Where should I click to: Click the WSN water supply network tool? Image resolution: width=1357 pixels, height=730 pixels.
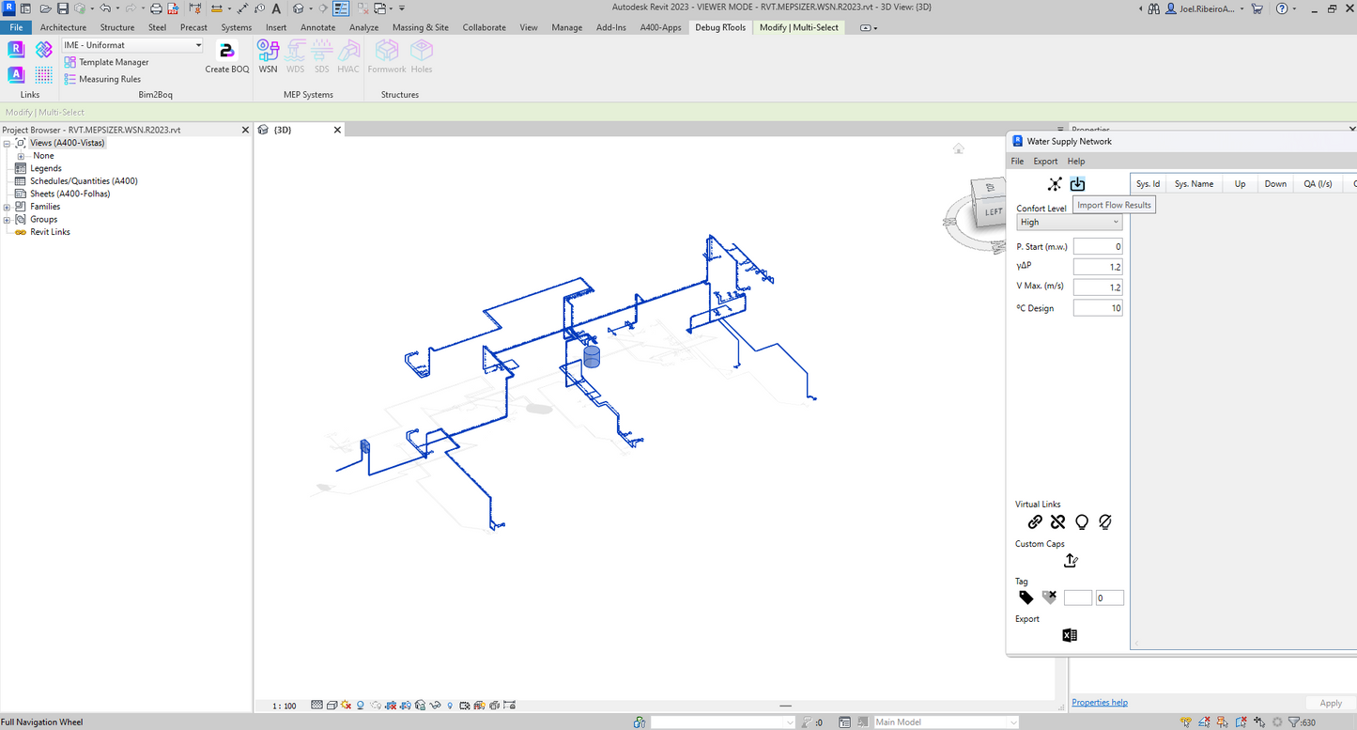pyautogui.click(x=268, y=56)
